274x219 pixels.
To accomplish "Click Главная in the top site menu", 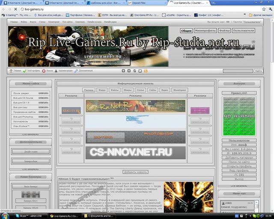I will (x=14, y=22).
